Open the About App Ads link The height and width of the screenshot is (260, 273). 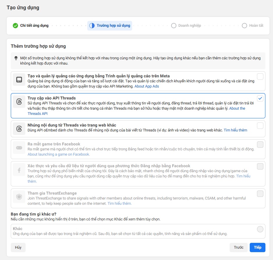(147, 86)
